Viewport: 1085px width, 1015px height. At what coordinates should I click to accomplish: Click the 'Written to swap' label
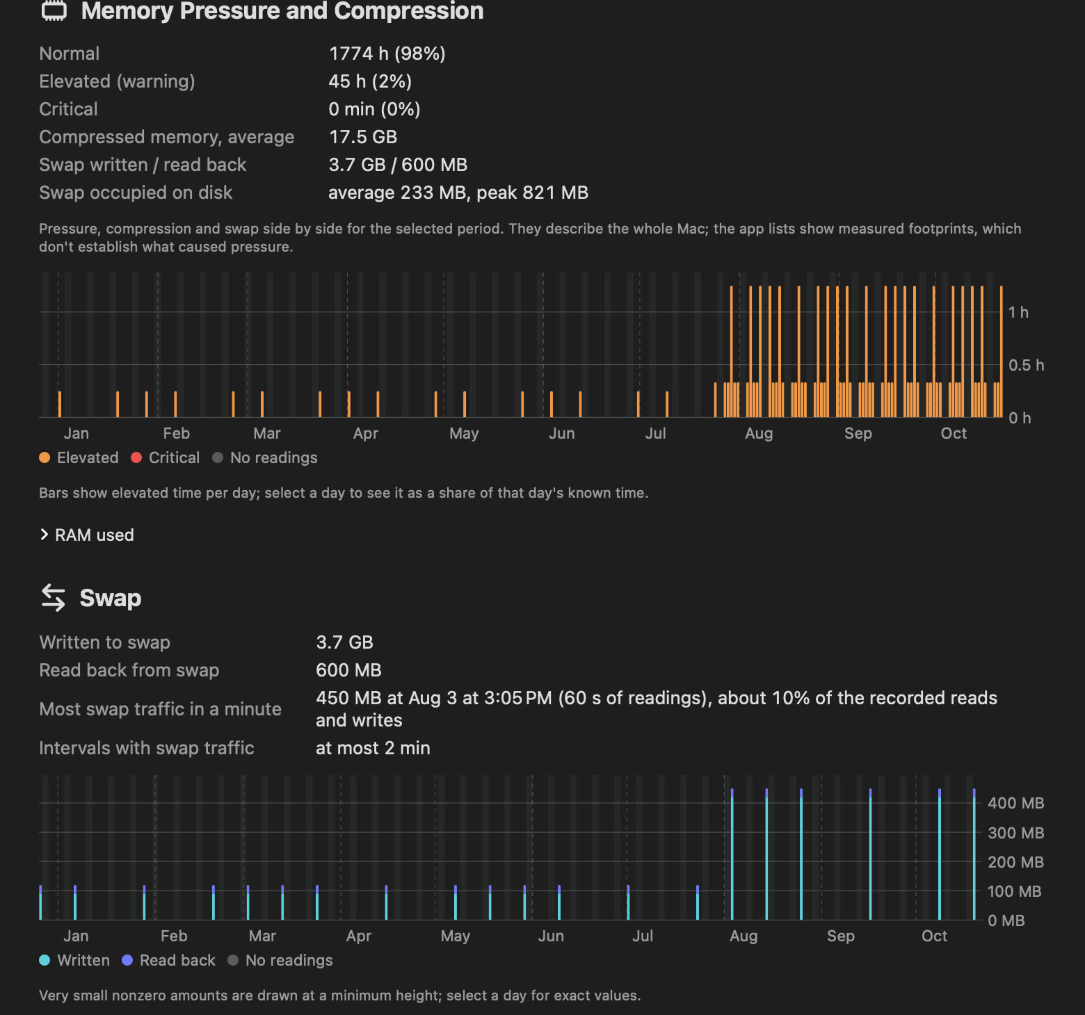104,642
